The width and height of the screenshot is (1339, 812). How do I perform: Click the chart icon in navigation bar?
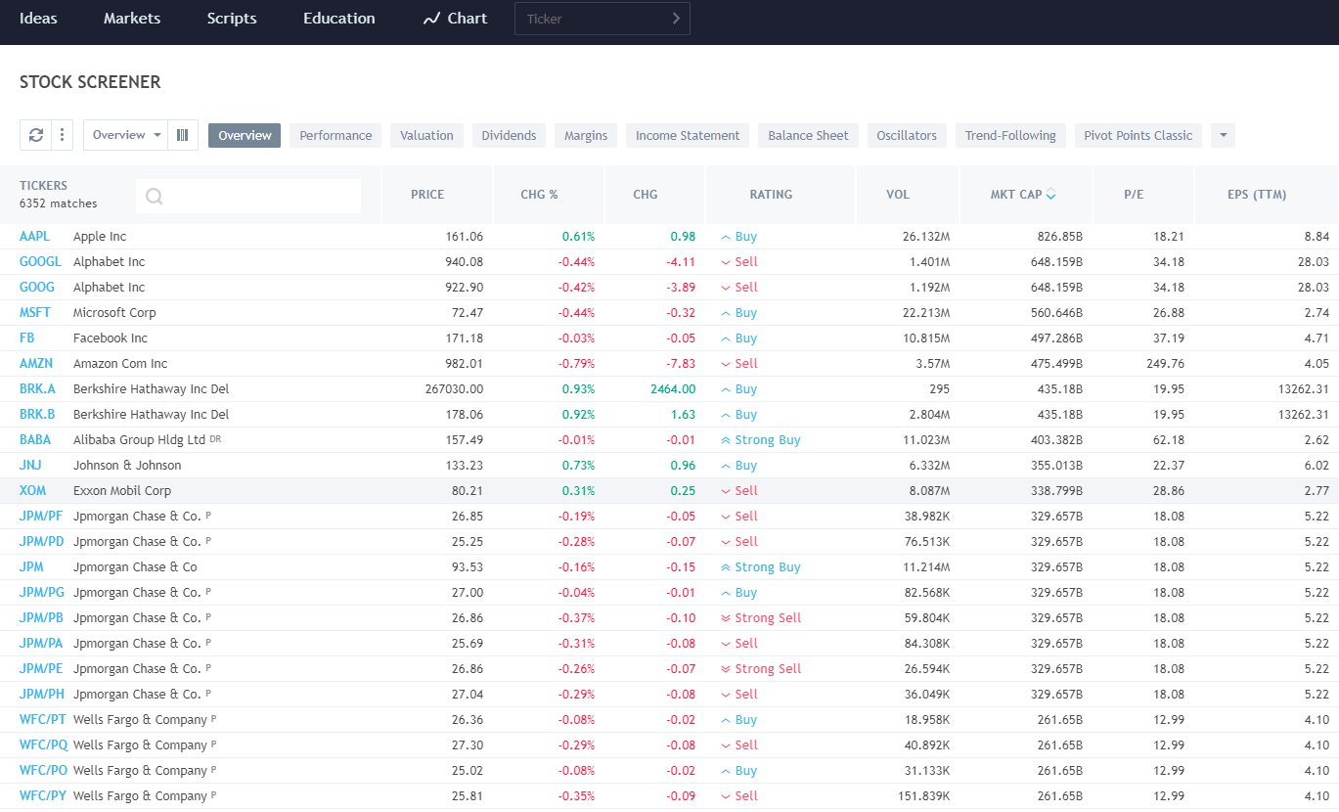[x=431, y=19]
